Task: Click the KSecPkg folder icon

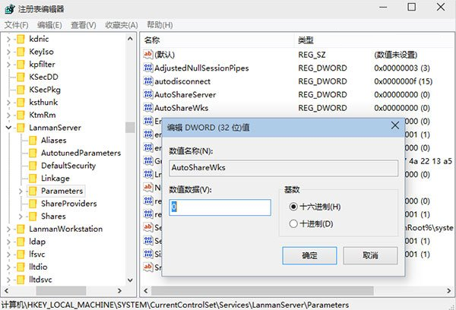Action: point(21,90)
